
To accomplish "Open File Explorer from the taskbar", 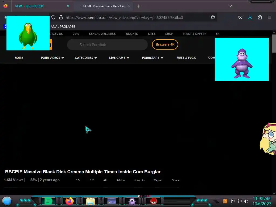I will coord(91,201).
